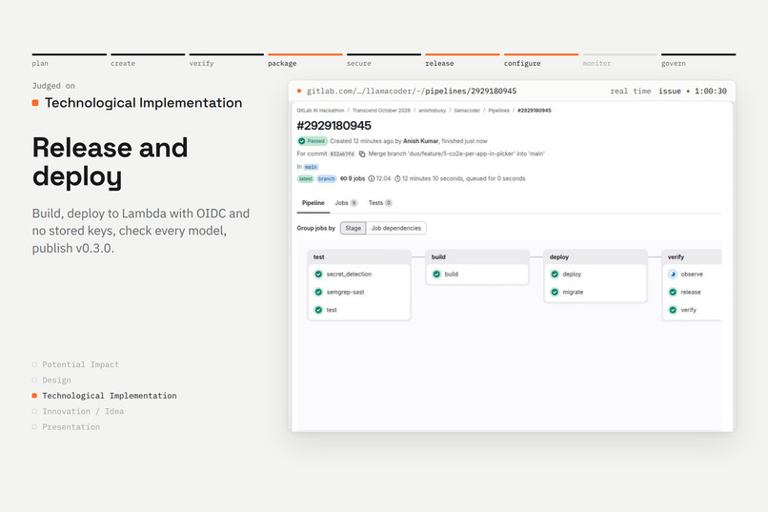This screenshot has height=512, width=768.
Task: Click the build job passed status icon
Action: click(x=436, y=275)
